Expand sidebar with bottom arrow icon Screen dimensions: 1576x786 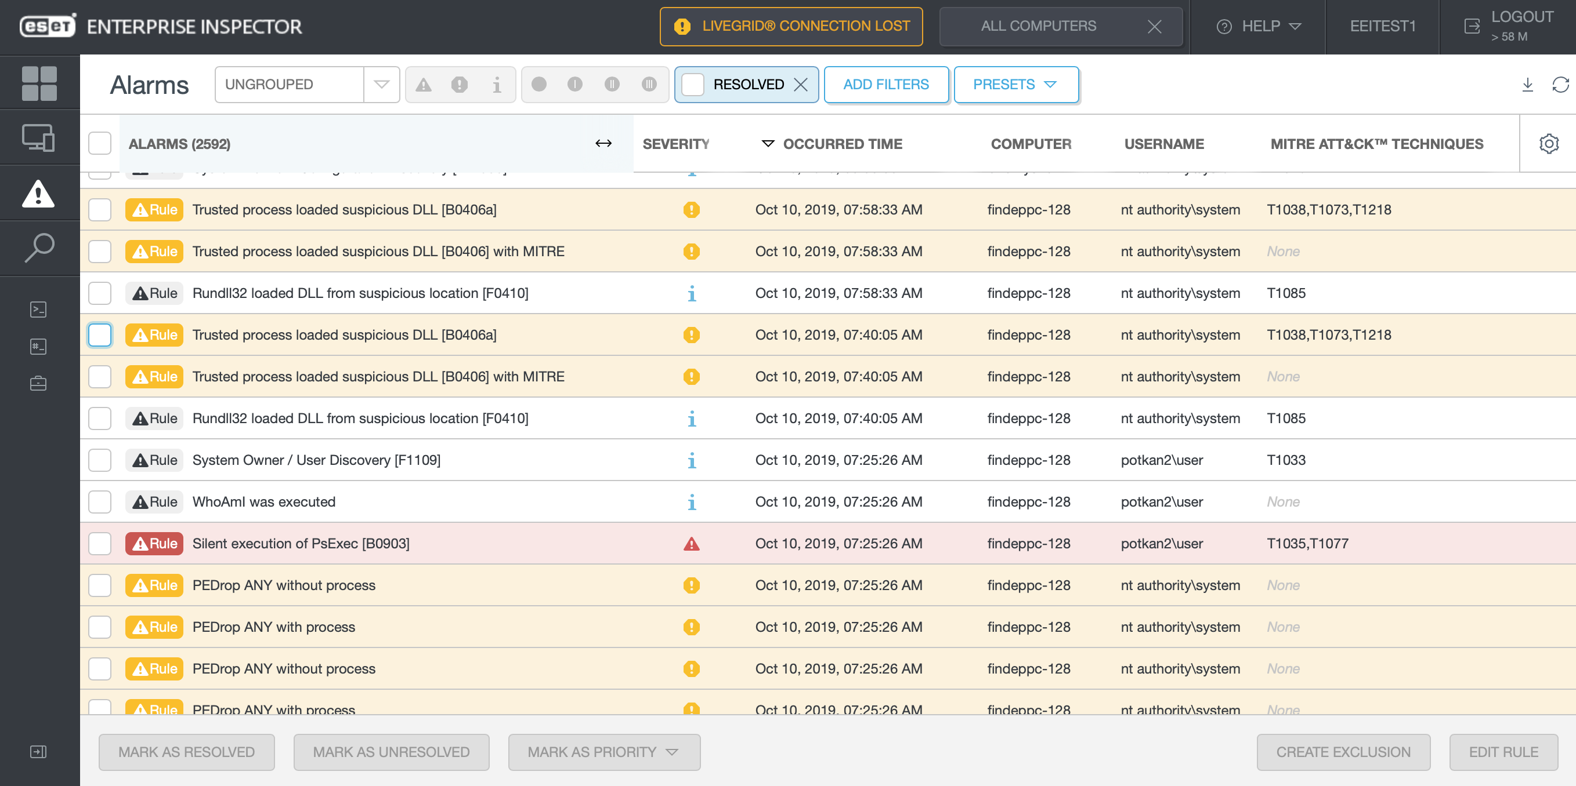38,752
